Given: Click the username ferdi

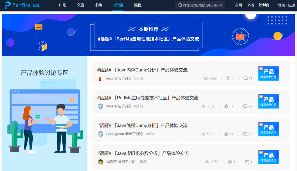Looking at the screenshot, I should [109, 79].
